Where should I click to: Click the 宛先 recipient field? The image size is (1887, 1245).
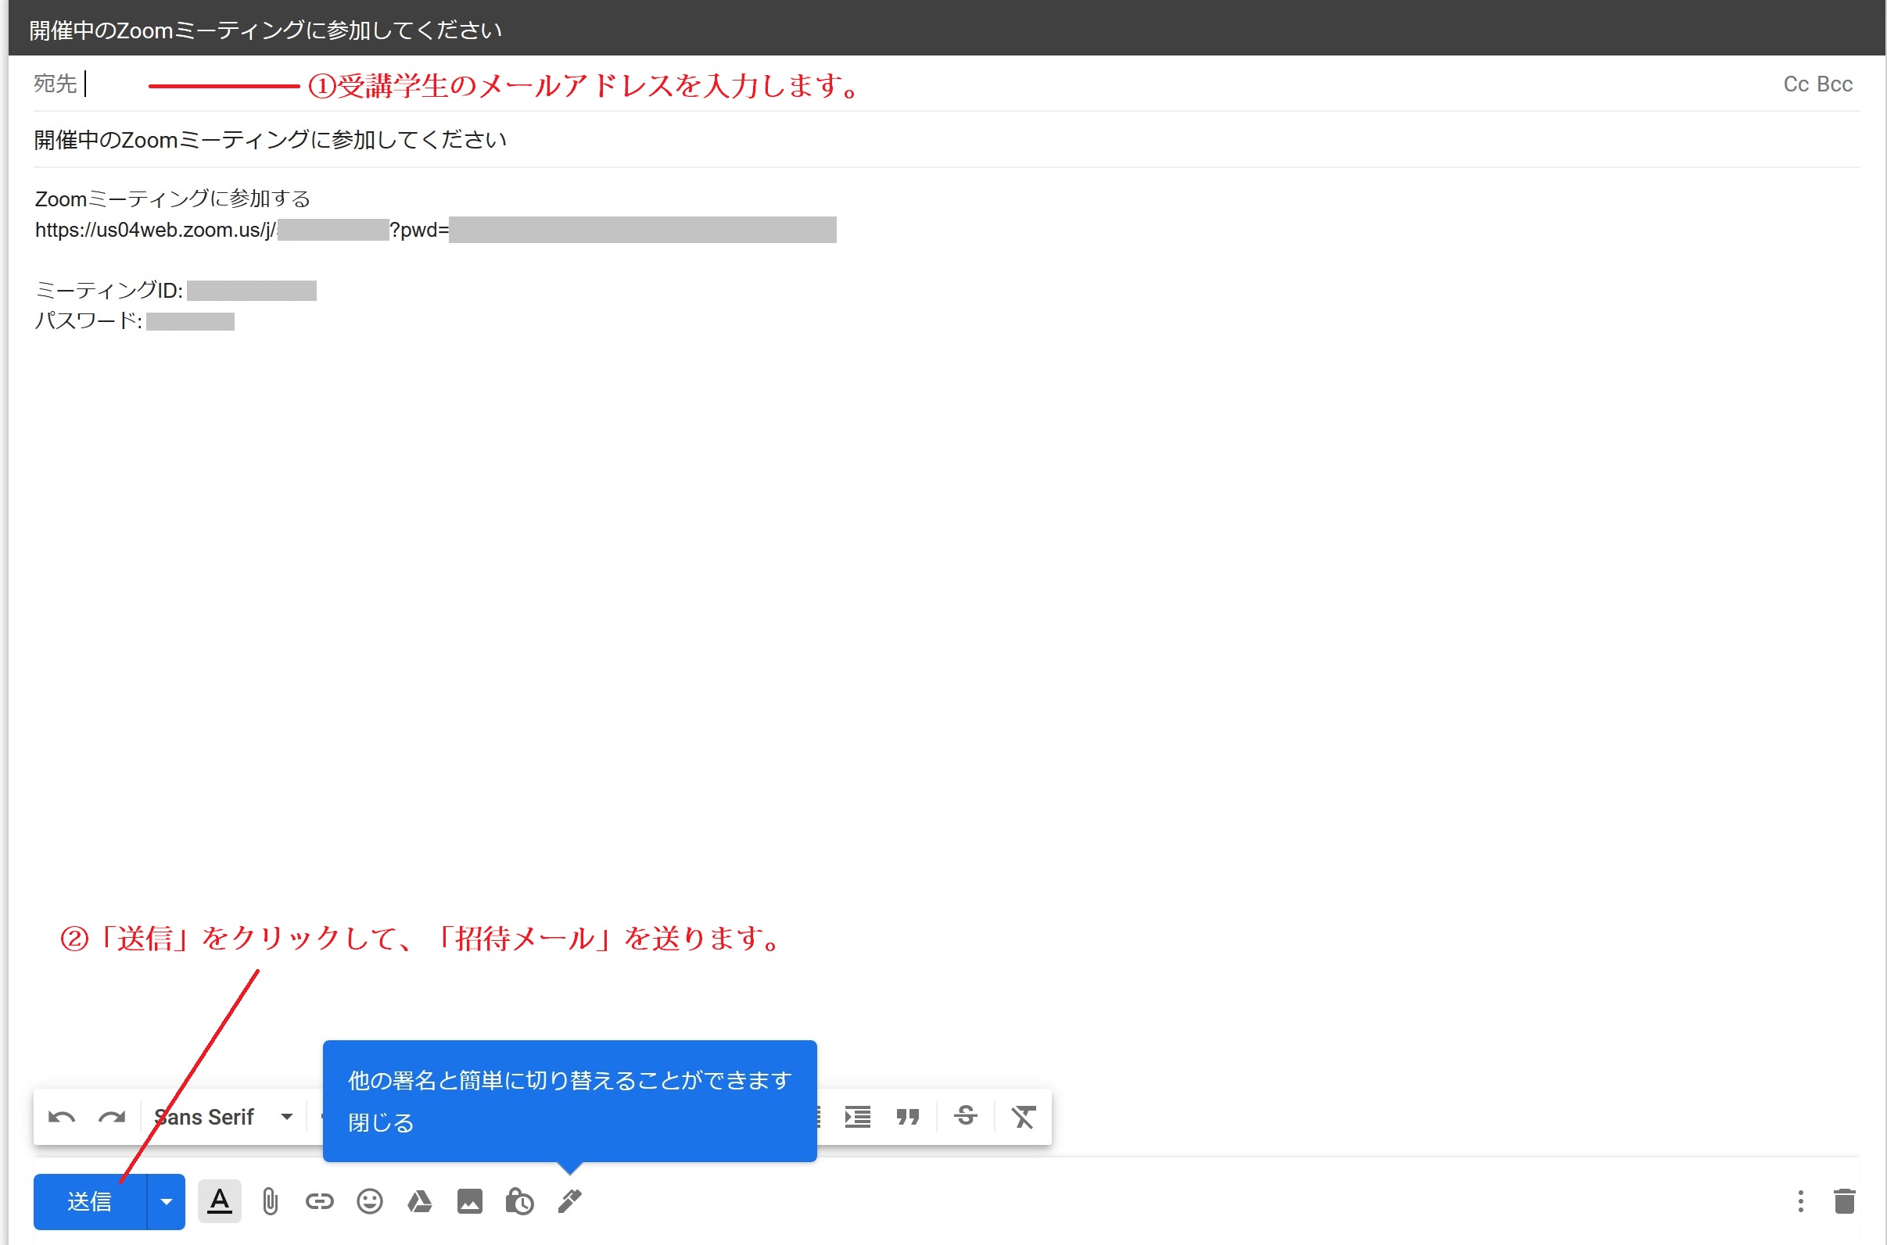coord(898,84)
